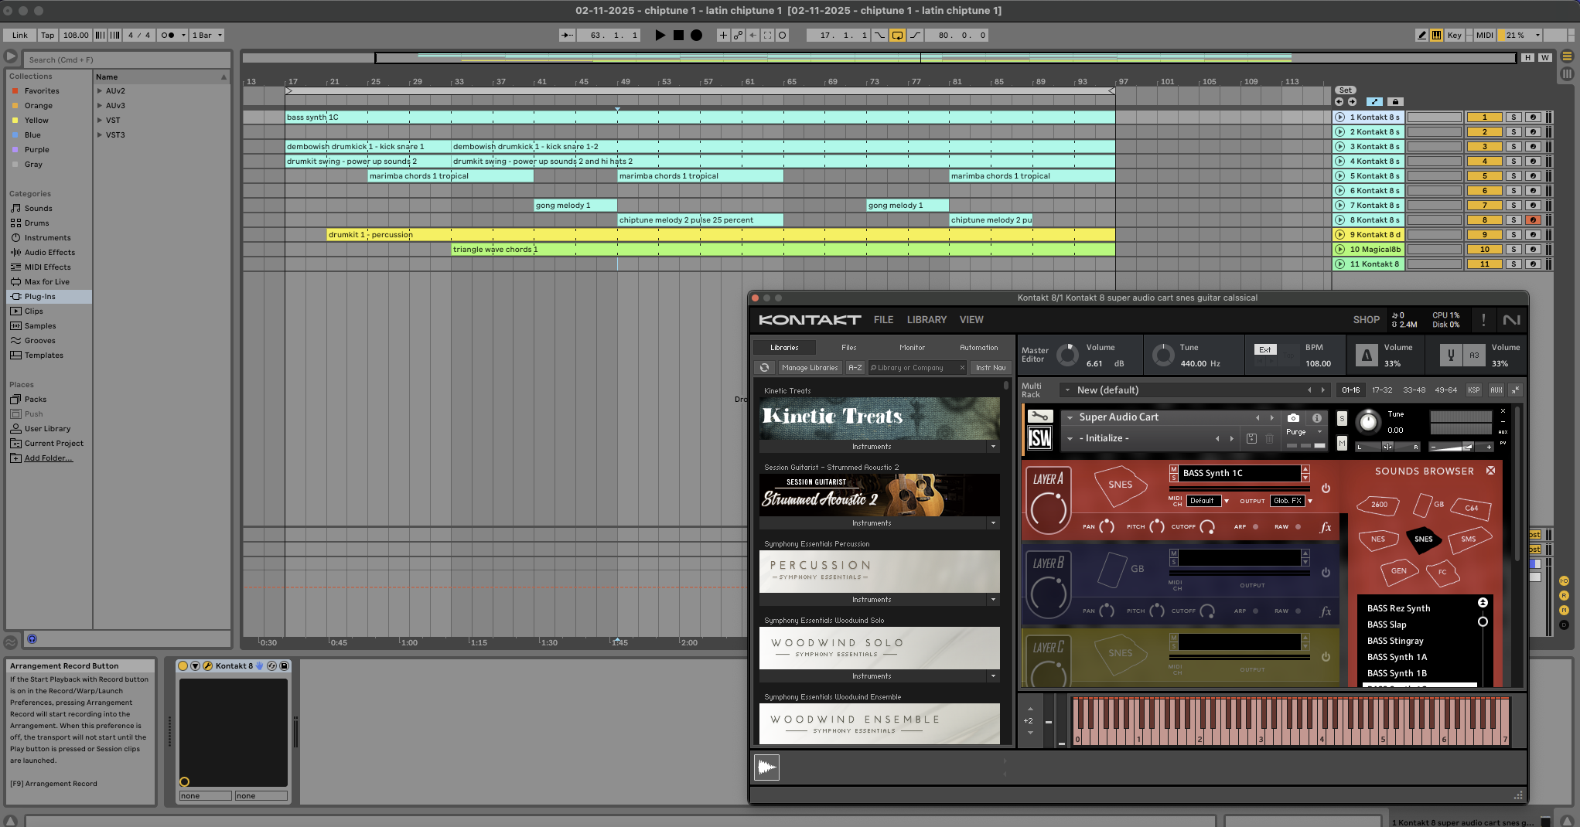Toggle the Punch-Out switch
The width and height of the screenshot is (1580, 827).
point(915,35)
